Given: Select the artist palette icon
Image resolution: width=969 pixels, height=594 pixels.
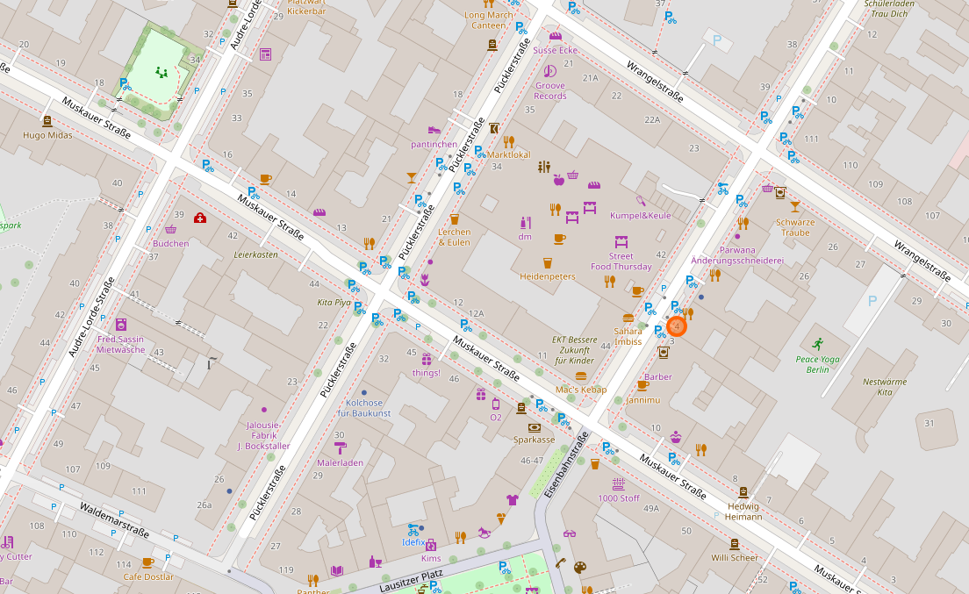Looking at the screenshot, I should [579, 567].
